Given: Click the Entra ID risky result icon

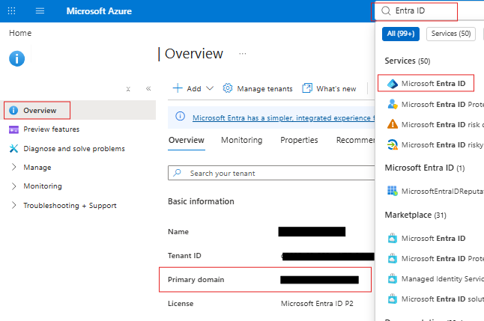Looking at the screenshot, I should (393, 144).
